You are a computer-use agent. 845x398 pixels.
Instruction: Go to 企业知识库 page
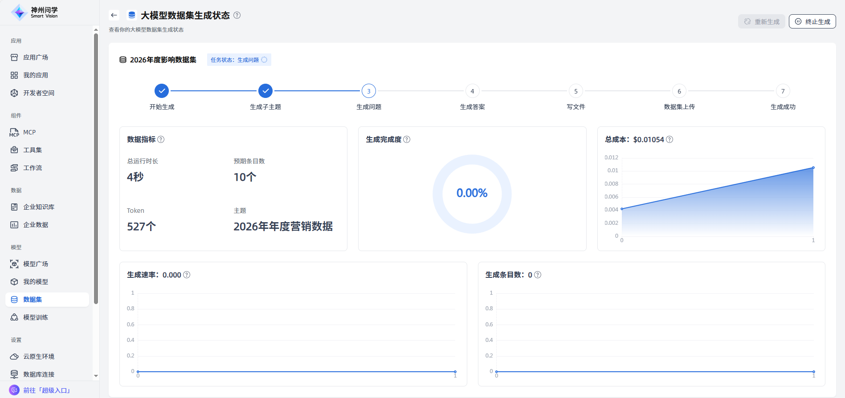(x=39, y=207)
